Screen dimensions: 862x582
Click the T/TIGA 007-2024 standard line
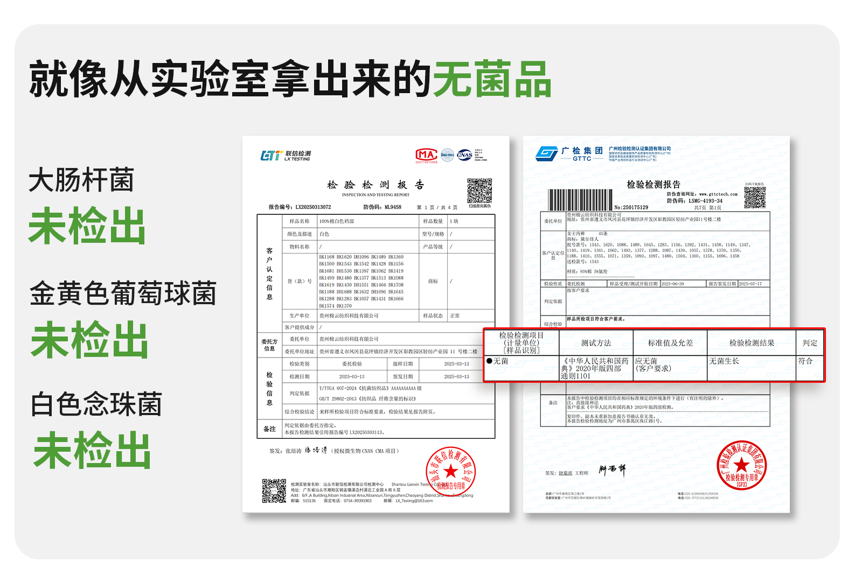tap(370, 388)
